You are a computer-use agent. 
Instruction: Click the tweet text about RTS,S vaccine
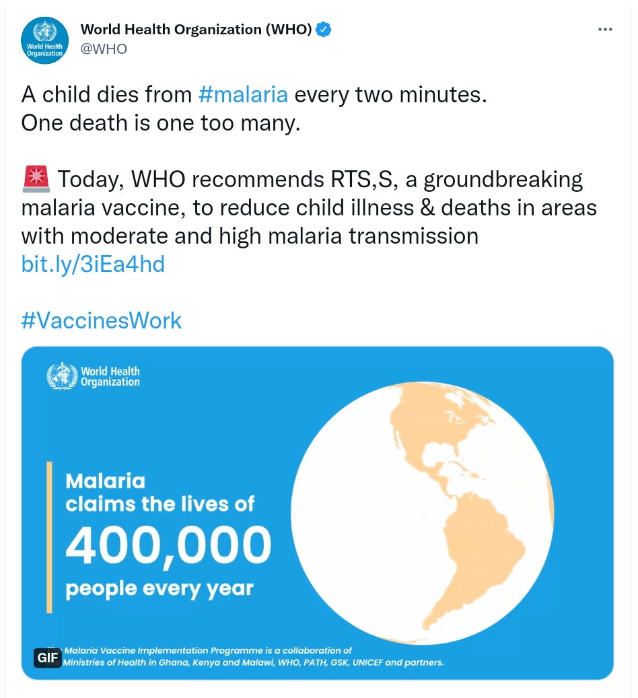309,207
